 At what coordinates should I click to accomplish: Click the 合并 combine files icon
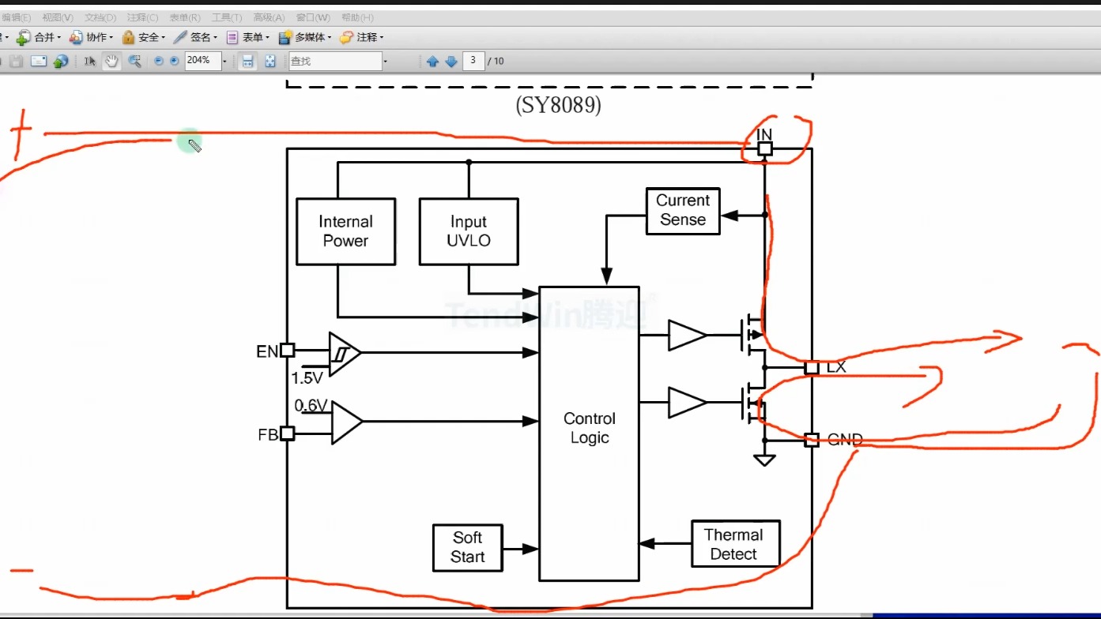(24, 37)
